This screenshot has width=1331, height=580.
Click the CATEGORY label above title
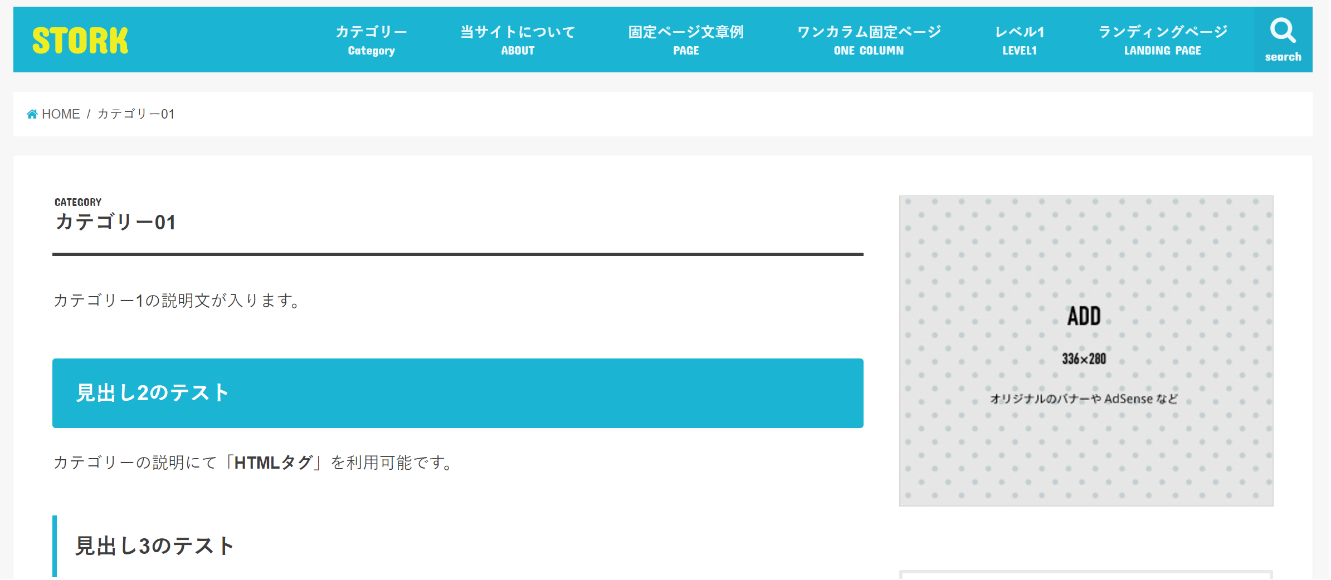78,202
